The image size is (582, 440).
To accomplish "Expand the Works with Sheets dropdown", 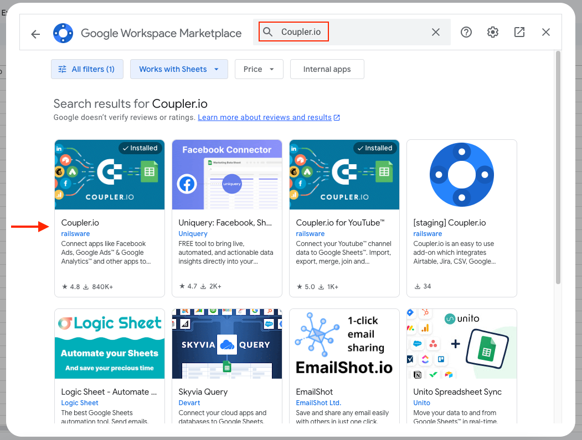I will coord(179,69).
